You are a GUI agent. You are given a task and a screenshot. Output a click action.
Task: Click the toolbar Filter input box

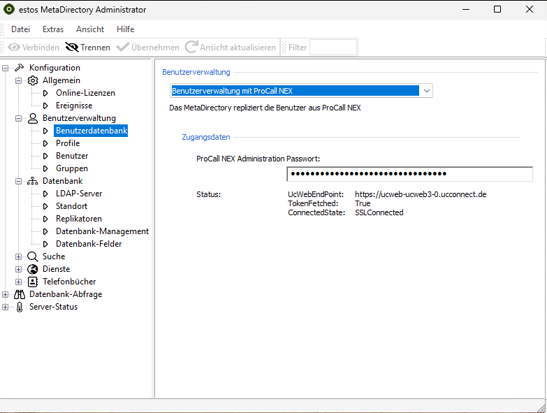click(x=333, y=48)
